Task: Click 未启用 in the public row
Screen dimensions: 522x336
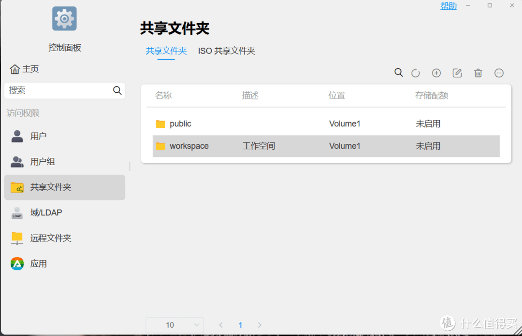Action: (428, 124)
